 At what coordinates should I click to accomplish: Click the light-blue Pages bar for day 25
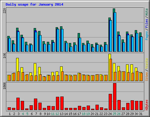click(115, 32)
